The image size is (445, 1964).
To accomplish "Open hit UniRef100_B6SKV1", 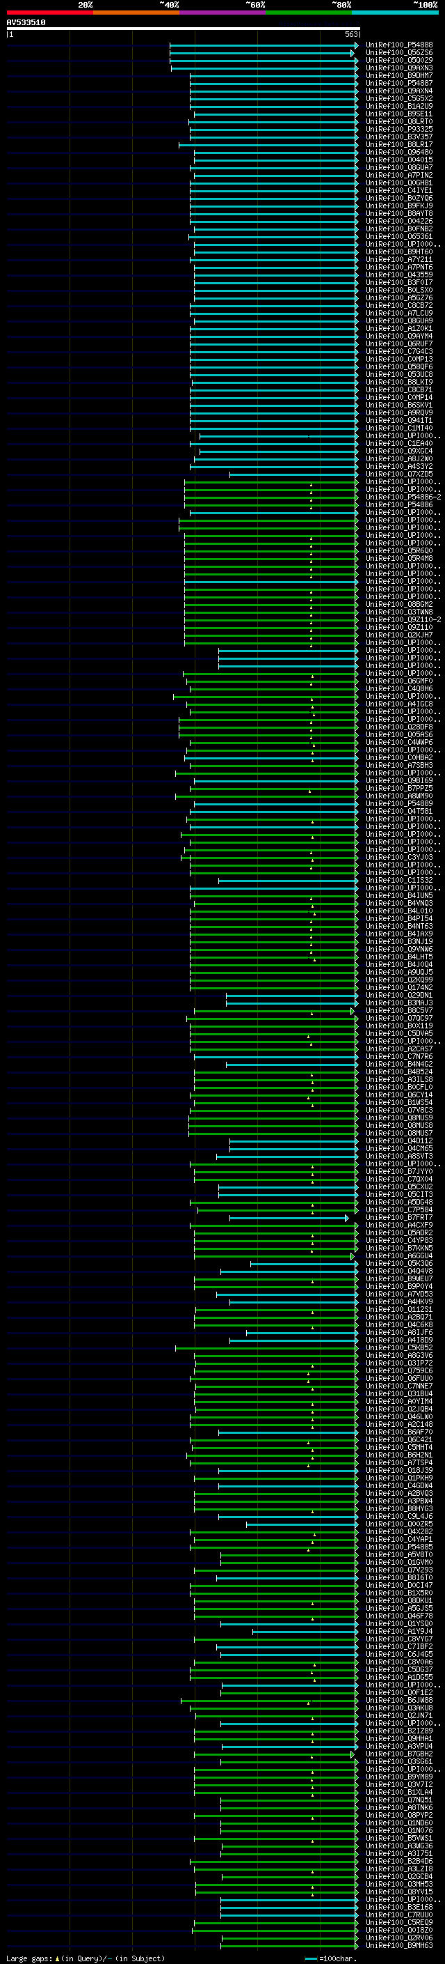I will coord(399,405).
